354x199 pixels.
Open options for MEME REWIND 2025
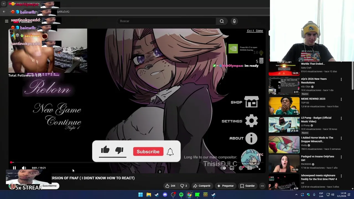(x=341, y=99)
